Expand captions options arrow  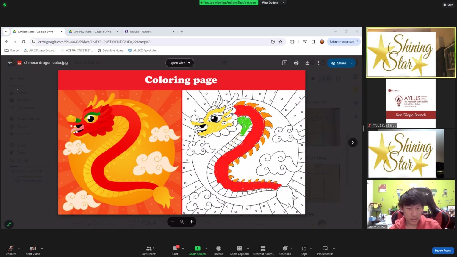click(248, 248)
